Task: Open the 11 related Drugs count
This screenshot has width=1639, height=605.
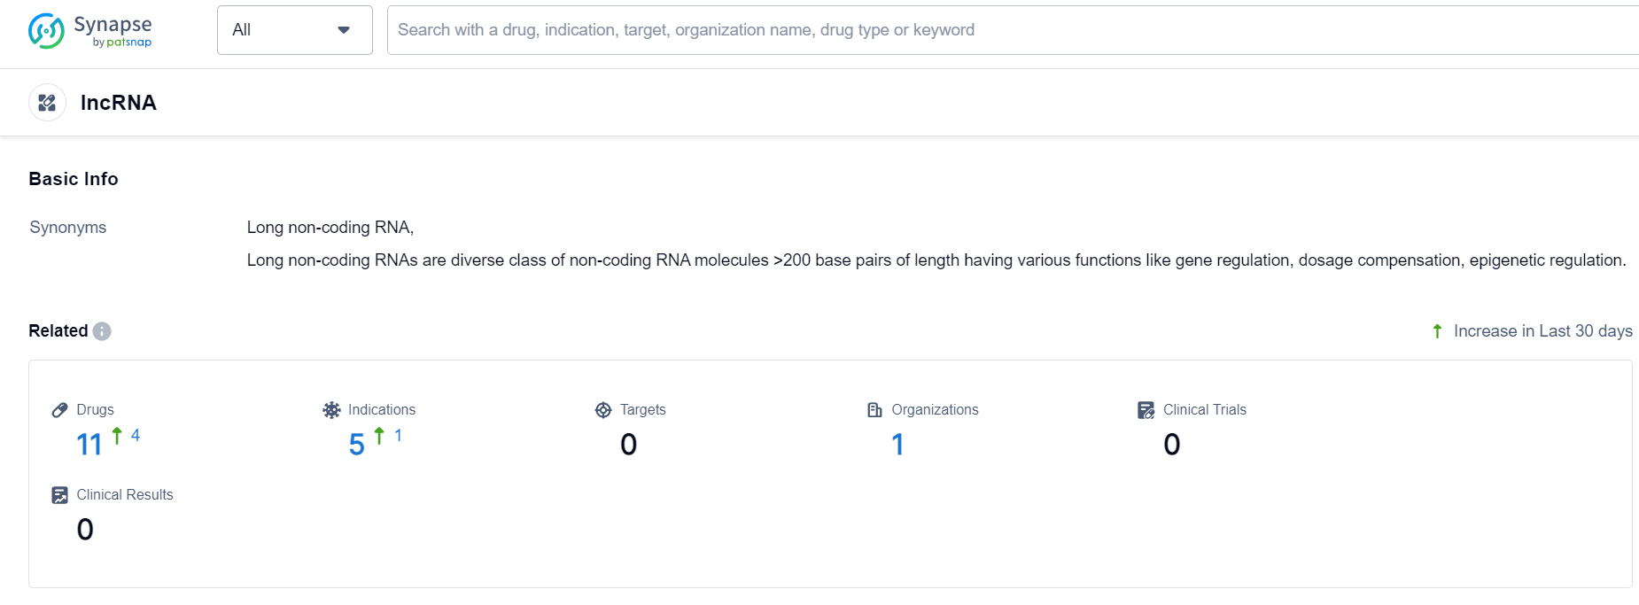Action: (x=89, y=444)
